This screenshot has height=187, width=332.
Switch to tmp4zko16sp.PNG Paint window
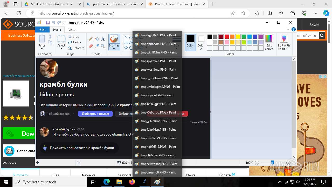pyautogui.click(x=157, y=130)
